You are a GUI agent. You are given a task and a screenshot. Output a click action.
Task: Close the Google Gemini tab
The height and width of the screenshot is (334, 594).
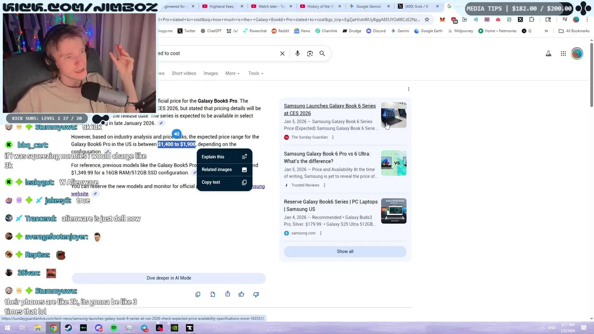388,6
